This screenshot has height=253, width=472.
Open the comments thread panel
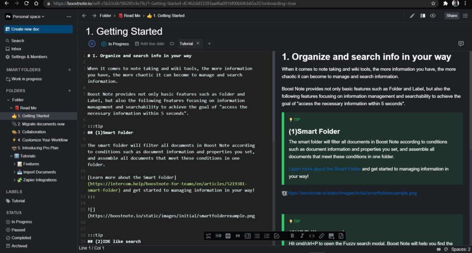coord(461,44)
